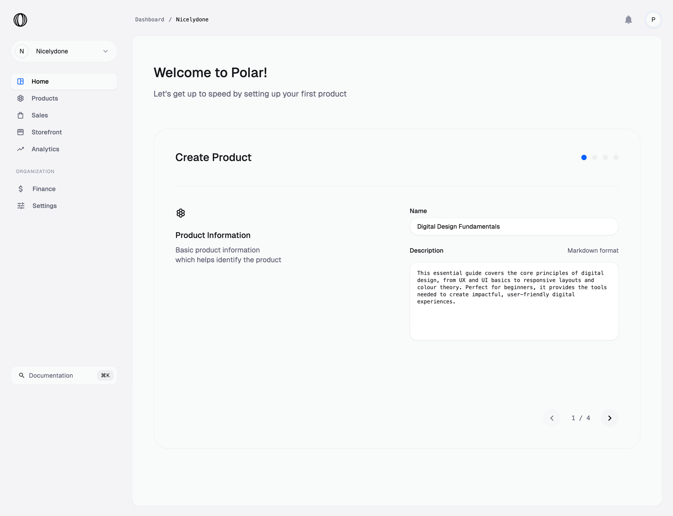
Task: Expand the Nicelydone organization switcher
Action: 64,51
